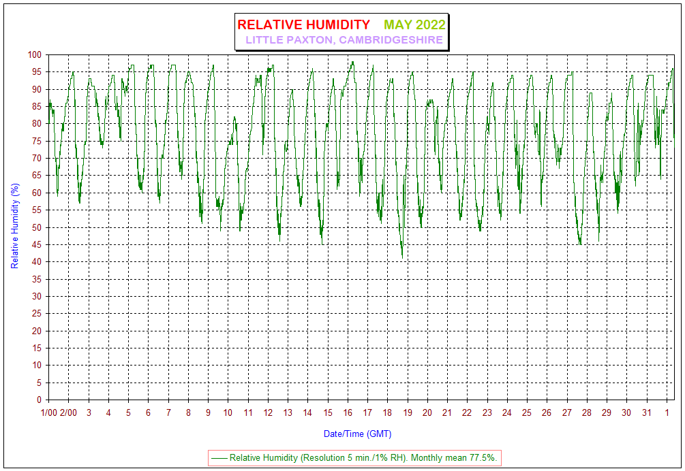Click the y-axis value 45
The image size is (685, 471).
tap(37, 244)
